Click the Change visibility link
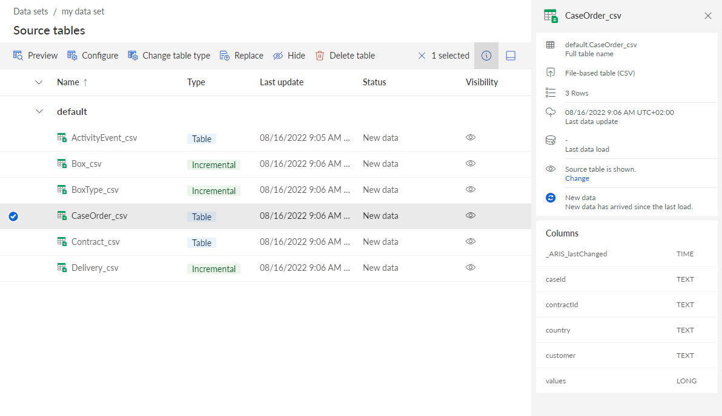The width and height of the screenshot is (722, 416). tap(577, 178)
